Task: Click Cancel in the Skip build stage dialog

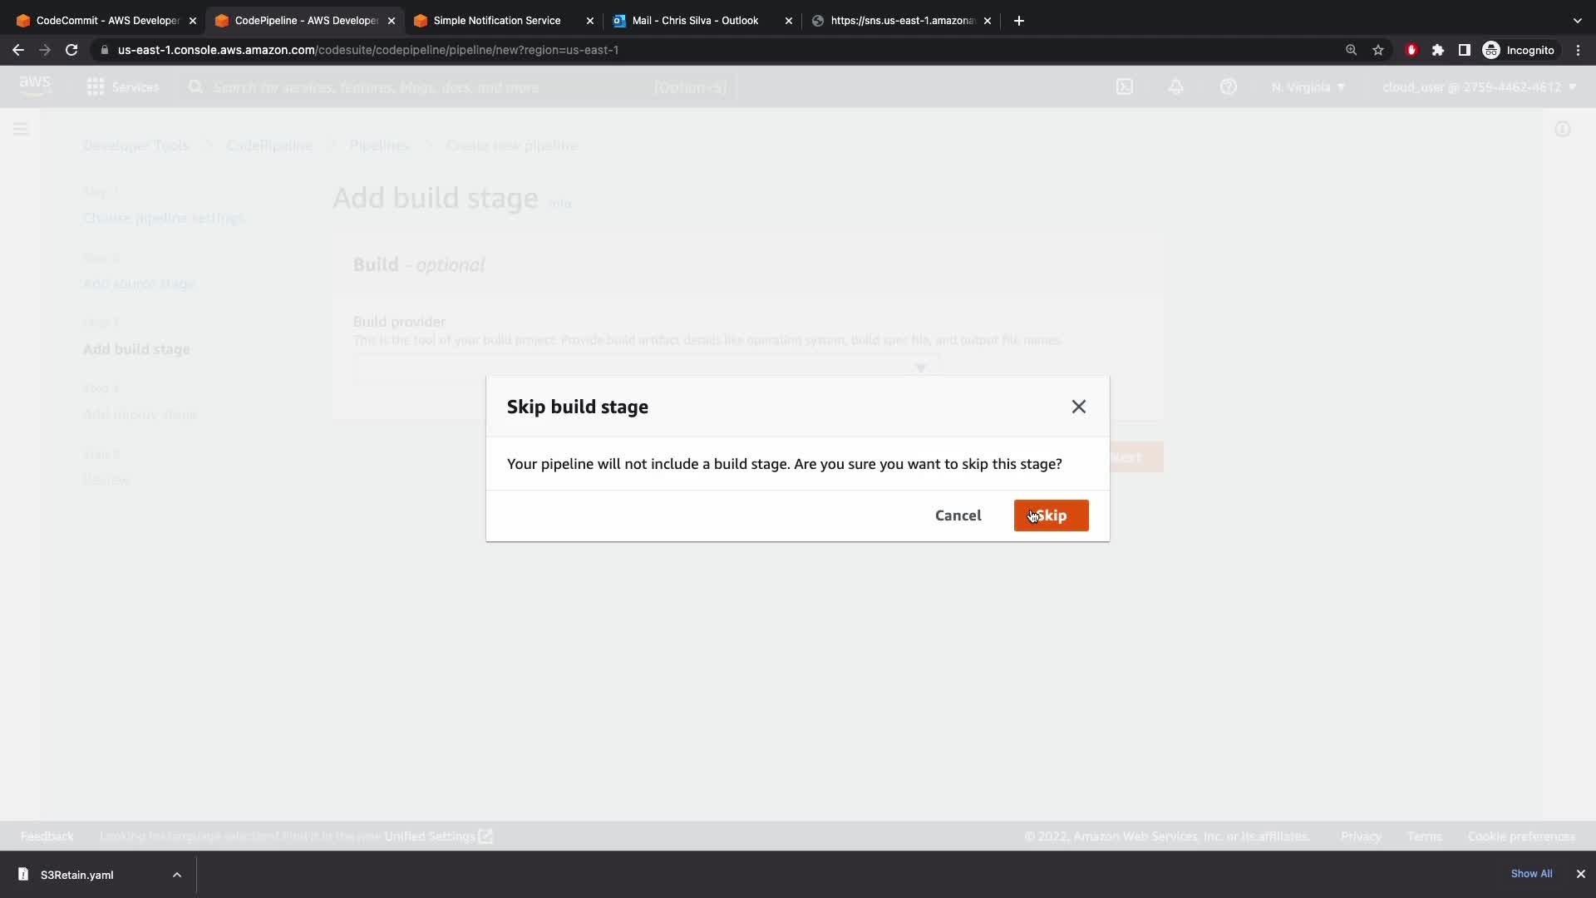Action: 958,516
